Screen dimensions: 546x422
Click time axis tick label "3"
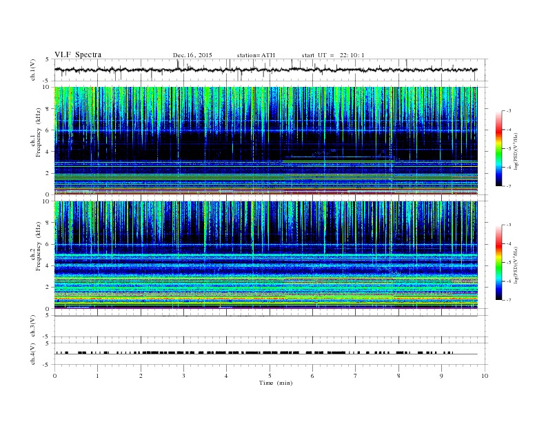(183, 376)
